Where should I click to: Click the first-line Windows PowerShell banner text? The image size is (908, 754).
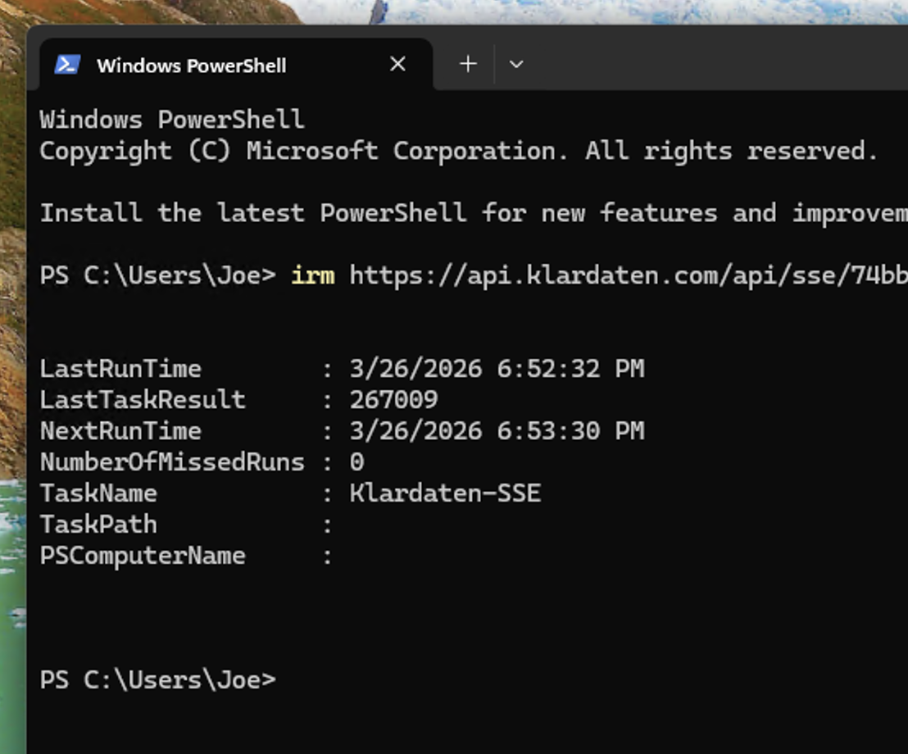tap(172, 120)
